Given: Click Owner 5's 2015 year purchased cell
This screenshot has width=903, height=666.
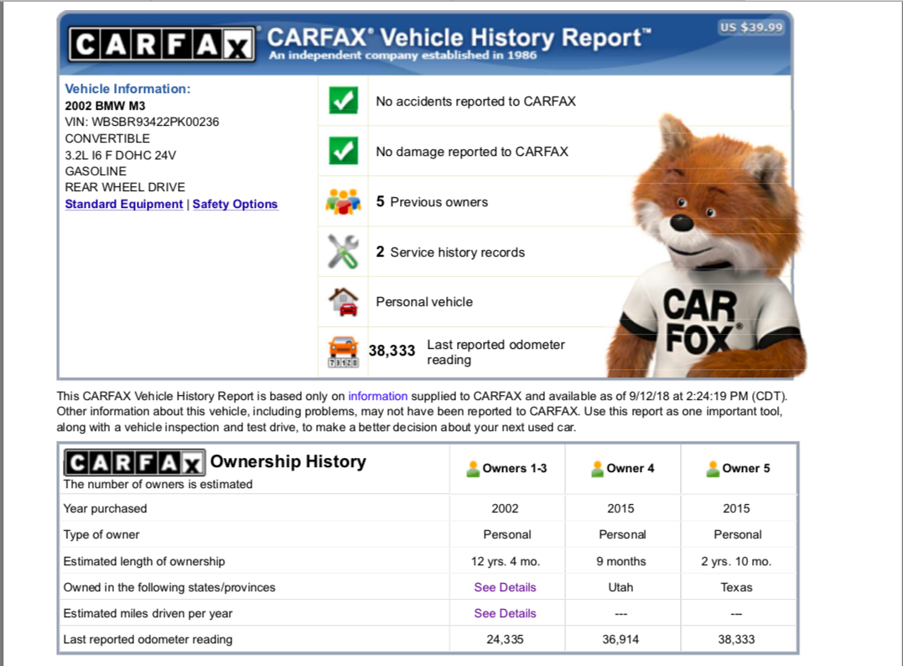Looking at the screenshot, I should [736, 508].
